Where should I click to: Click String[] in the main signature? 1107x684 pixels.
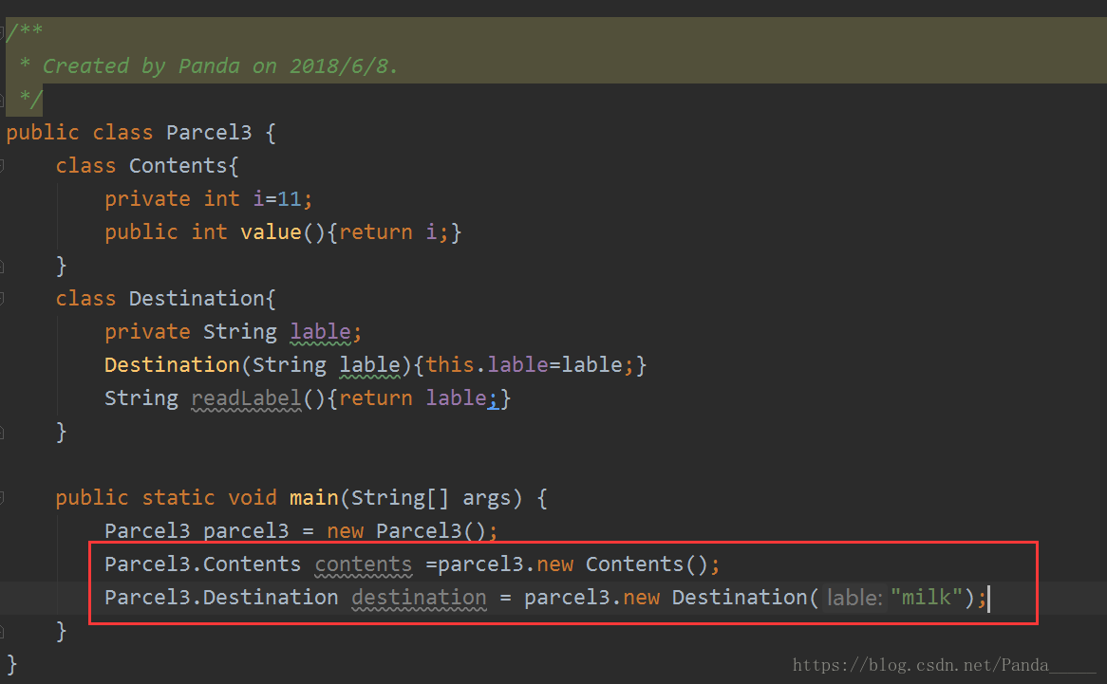[401, 498]
